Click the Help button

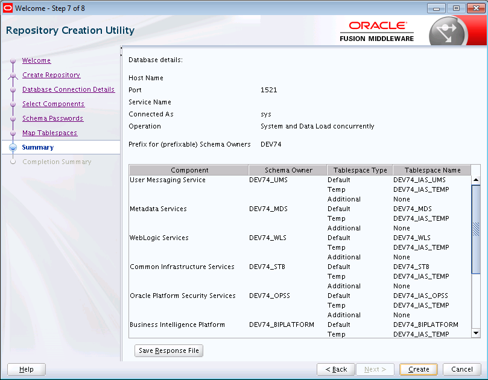(27, 369)
